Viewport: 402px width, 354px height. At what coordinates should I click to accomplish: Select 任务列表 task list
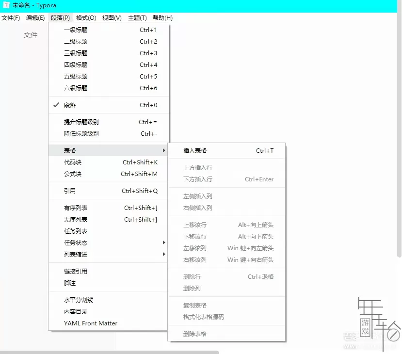click(x=109, y=231)
